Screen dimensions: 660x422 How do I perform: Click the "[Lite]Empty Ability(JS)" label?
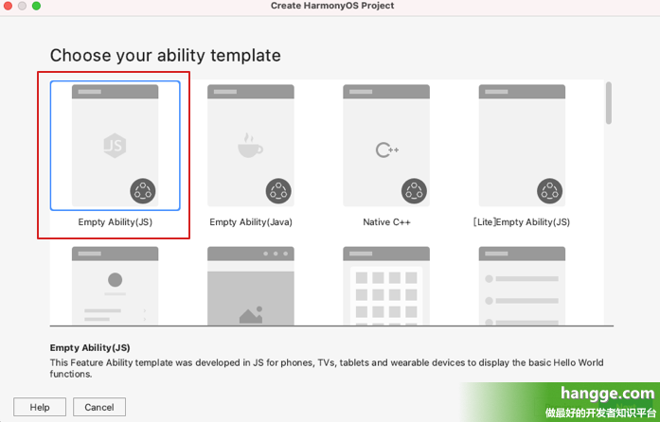(522, 222)
